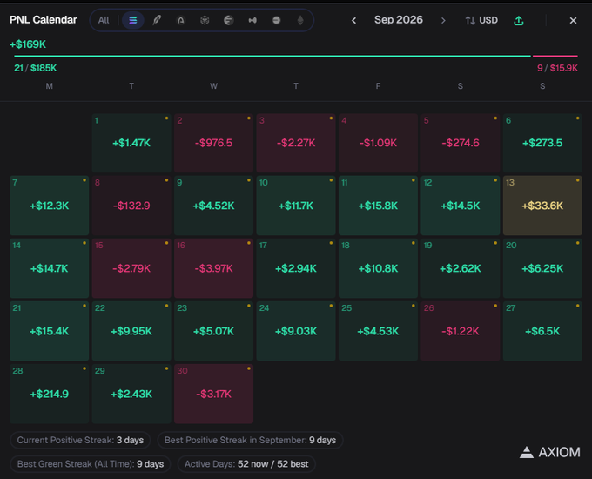
Task: Select day 15 with -$2.79K
Action: (x=131, y=268)
